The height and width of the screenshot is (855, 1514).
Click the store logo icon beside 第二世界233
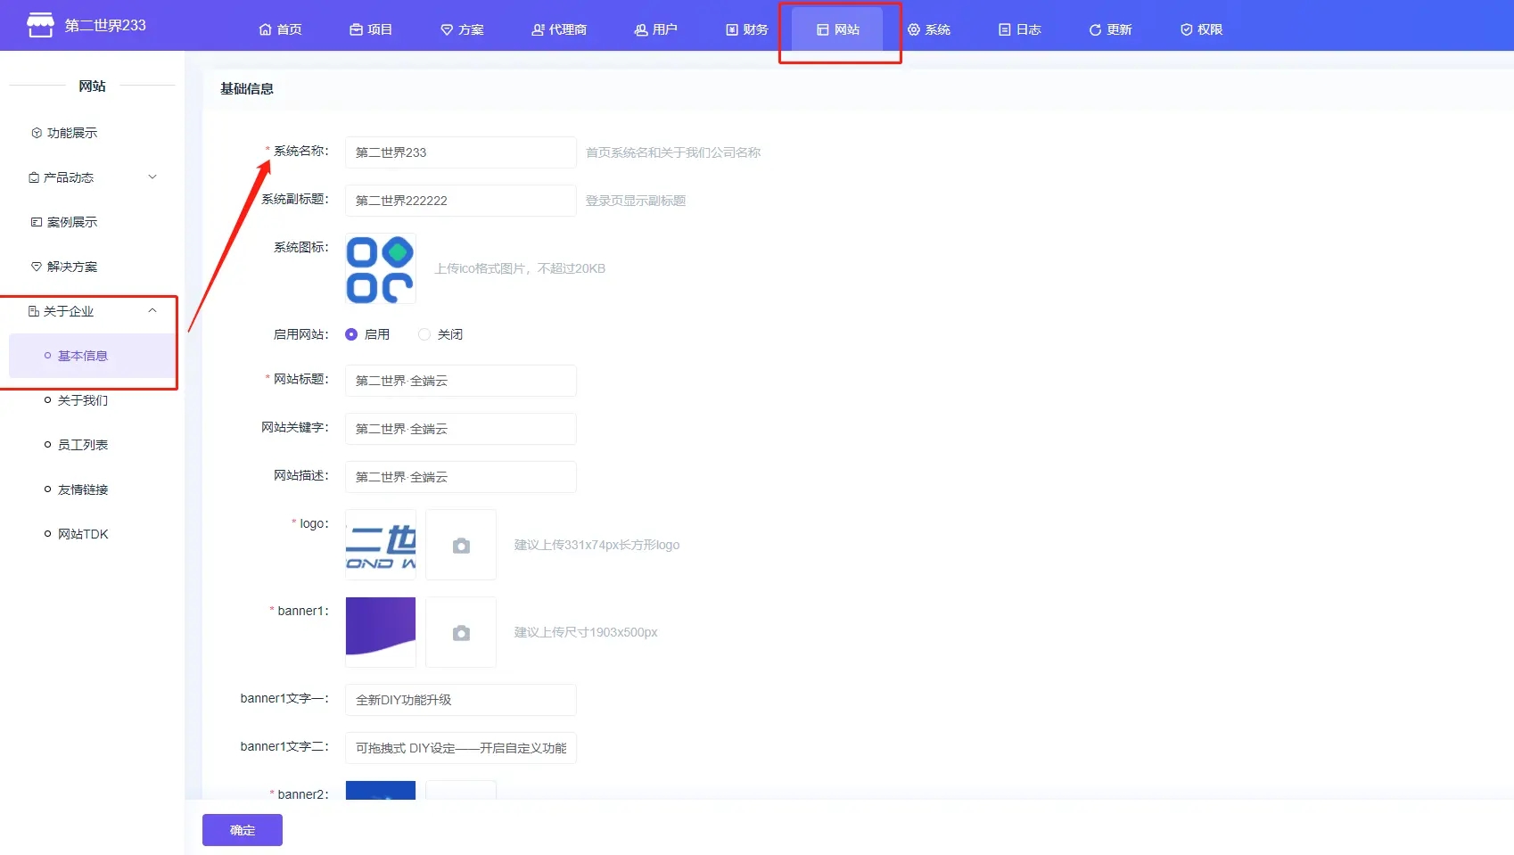[40, 26]
